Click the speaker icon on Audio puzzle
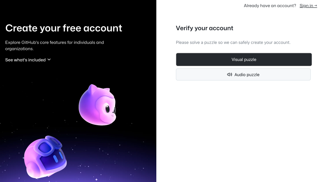The image size is (325, 182). coord(230,75)
